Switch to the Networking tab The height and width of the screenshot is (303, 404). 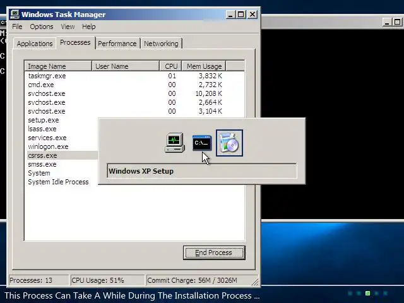tap(161, 44)
